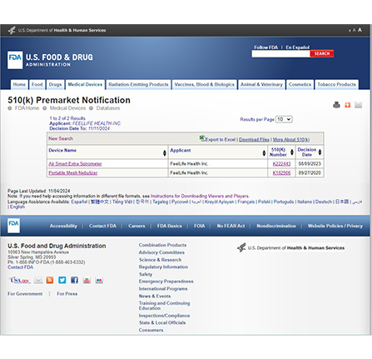This screenshot has width=372, height=359.
Task: Open the Facebook icon in footer
Action: (x=74, y=280)
